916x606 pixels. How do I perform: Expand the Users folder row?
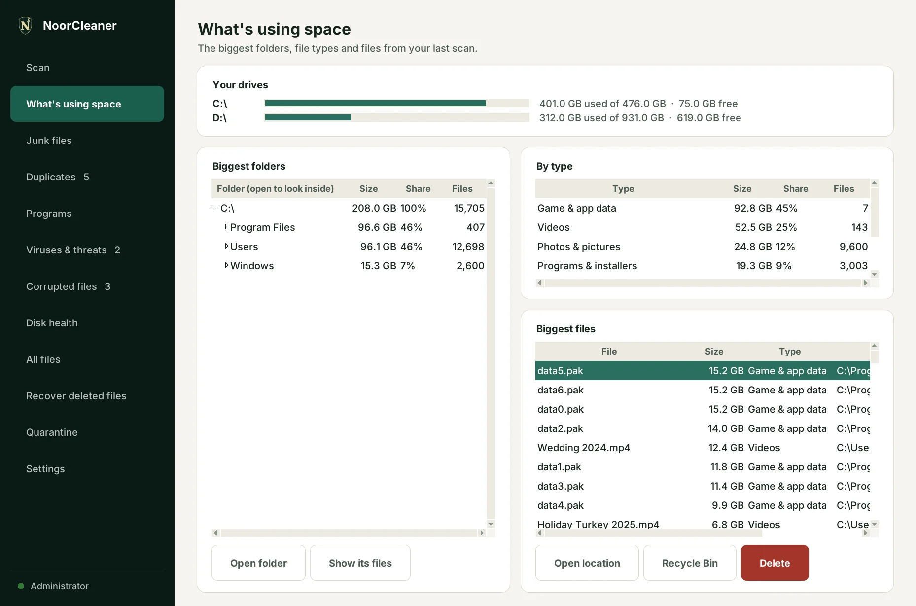click(226, 246)
